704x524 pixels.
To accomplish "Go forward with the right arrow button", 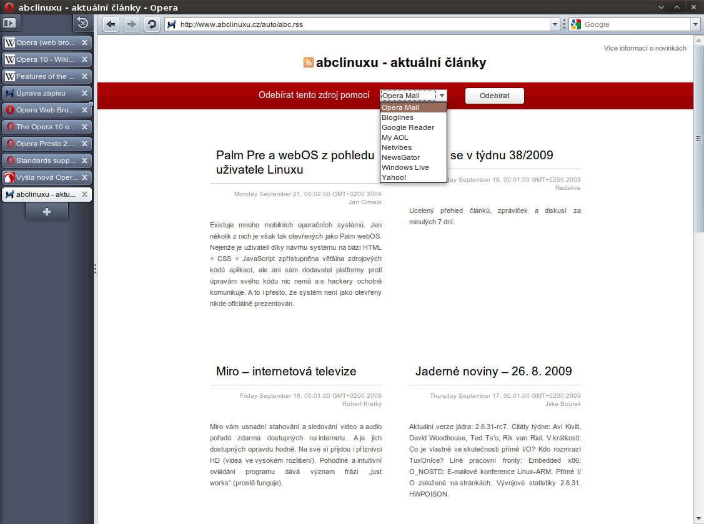I will [x=131, y=24].
